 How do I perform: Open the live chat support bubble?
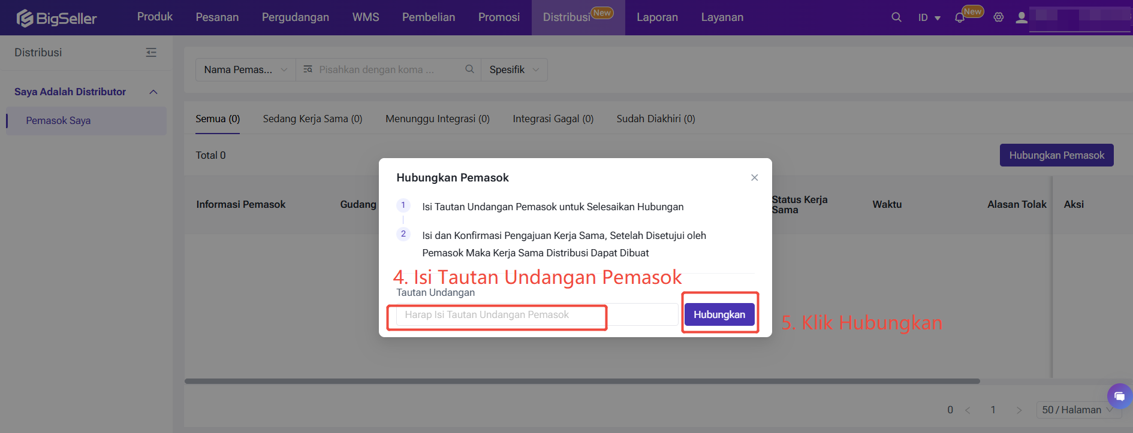(1119, 396)
